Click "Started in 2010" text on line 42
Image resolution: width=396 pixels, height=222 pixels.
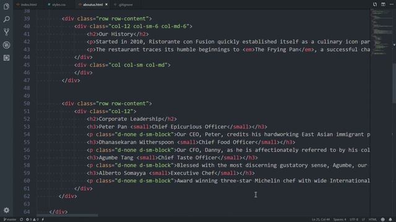point(119,41)
